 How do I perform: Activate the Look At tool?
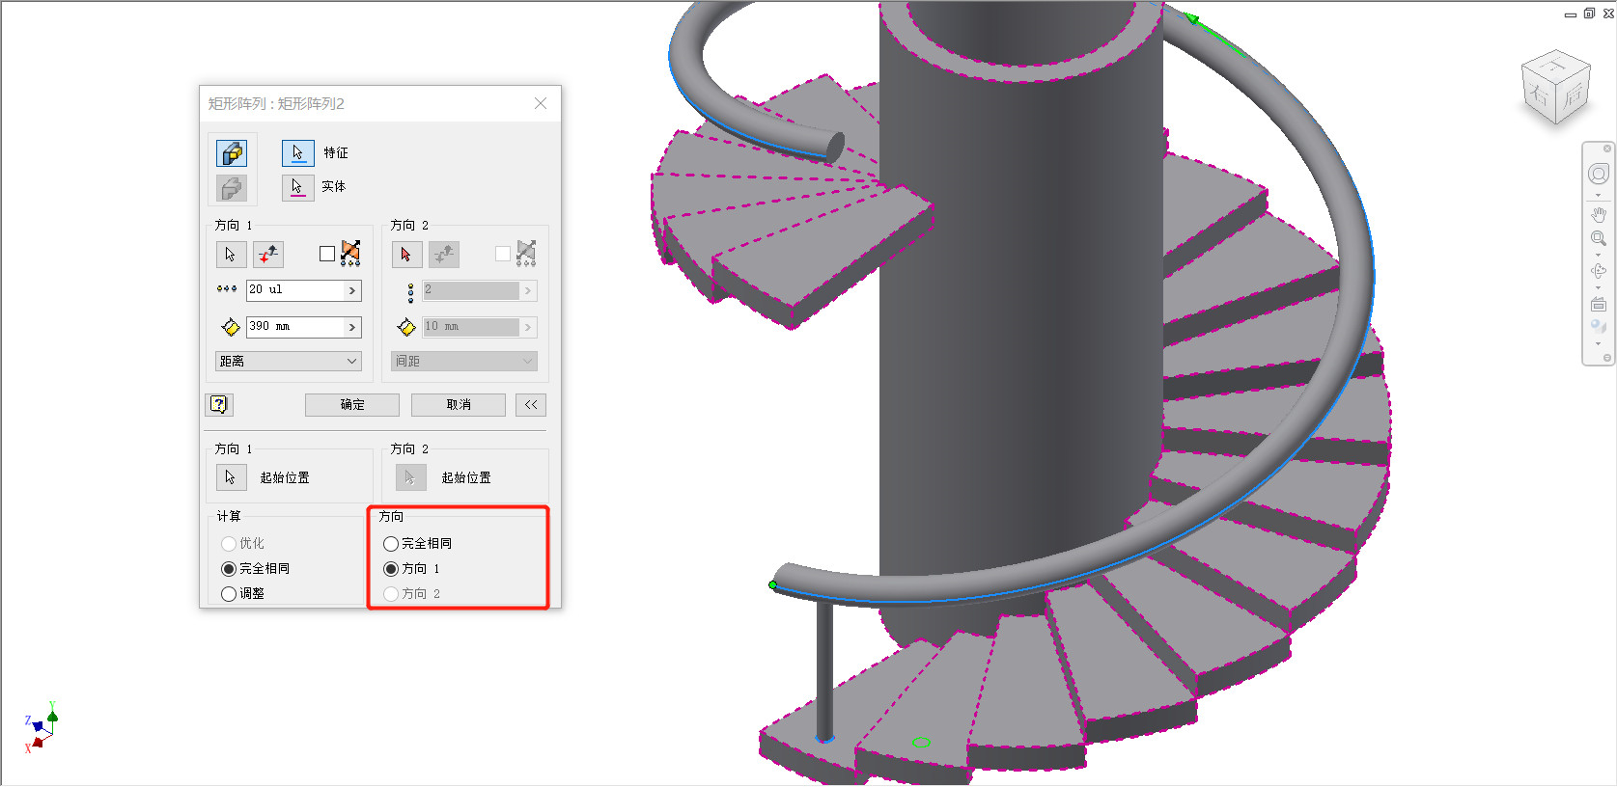(x=1599, y=304)
